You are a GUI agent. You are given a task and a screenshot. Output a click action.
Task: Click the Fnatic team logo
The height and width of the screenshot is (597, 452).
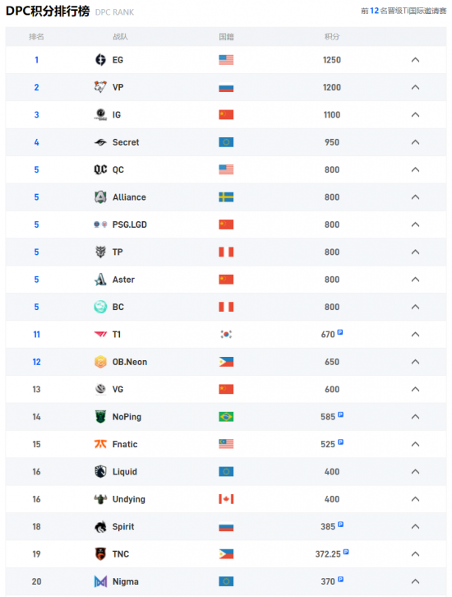[x=100, y=444]
